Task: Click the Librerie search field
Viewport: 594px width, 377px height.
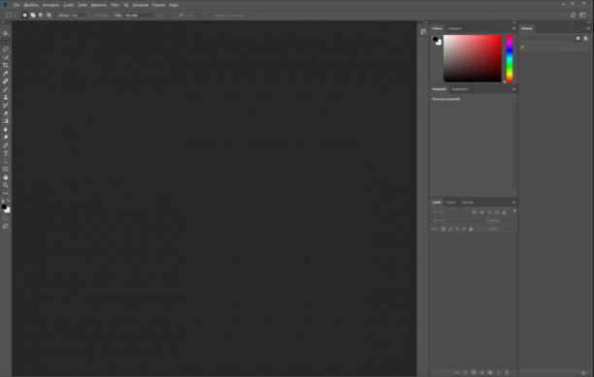Action: click(555, 47)
